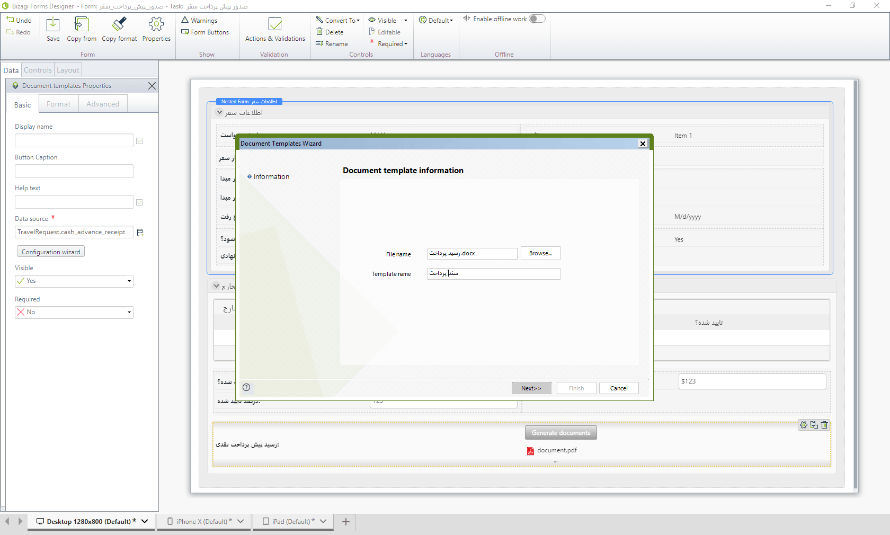Select Advanced properties tab
This screenshot has height=535, width=890.
(103, 104)
